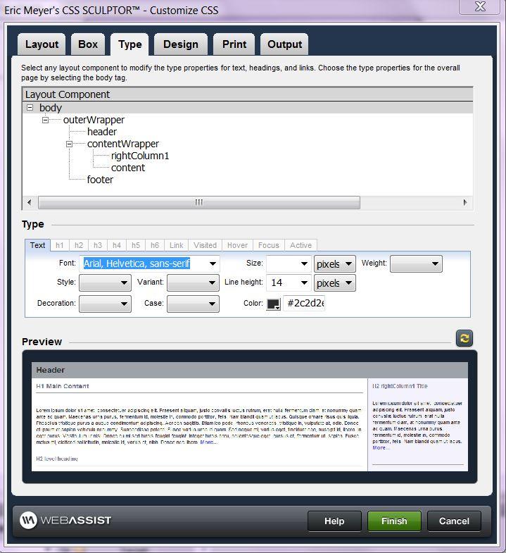The height and width of the screenshot is (553, 506).
Task: Select the body layout component
Action: tap(51, 108)
